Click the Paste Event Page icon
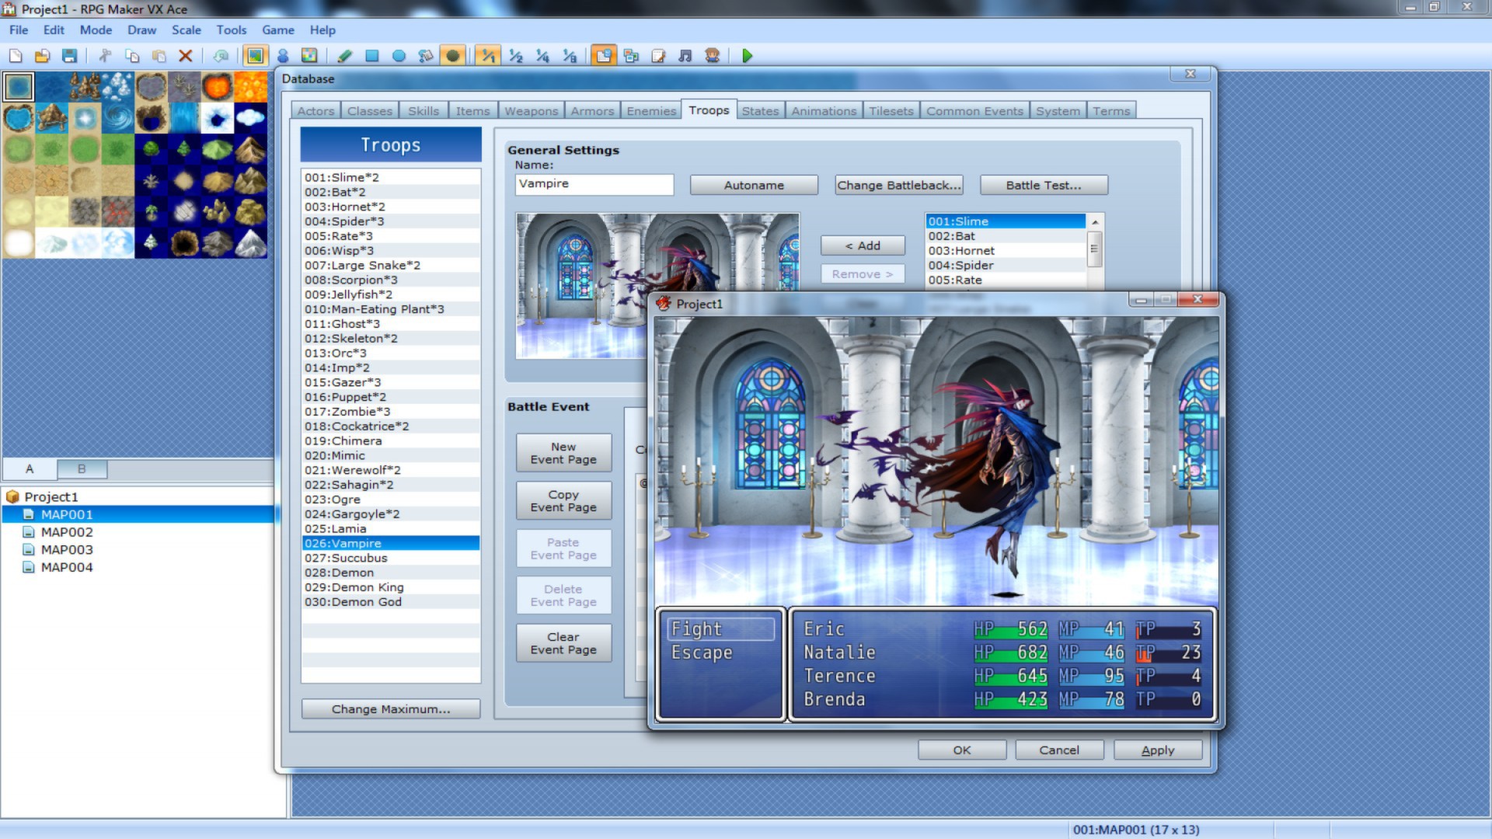The height and width of the screenshot is (839, 1492). 563,547
